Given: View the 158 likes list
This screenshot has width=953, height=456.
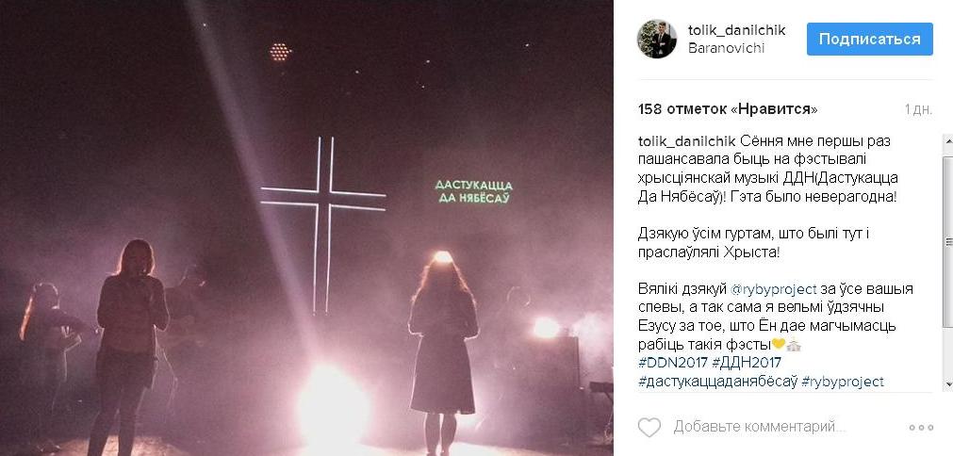Looking at the screenshot, I should [728, 109].
